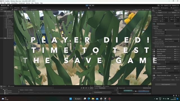Viewport: 180px width, 101px height.
Task: Switch to the Scene tab
Action: (x=17, y=8)
